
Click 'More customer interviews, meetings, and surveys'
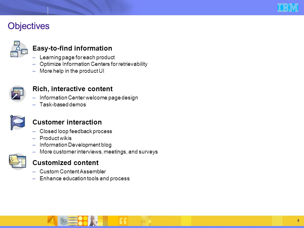pyautogui.click(x=99, y=152)
